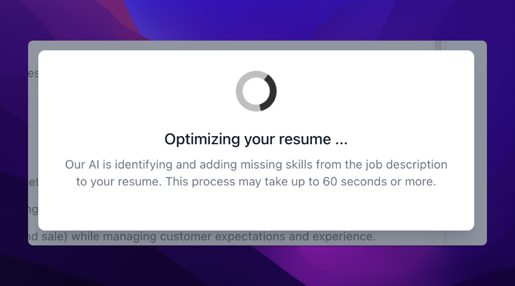Viewport: 515px width, 286px height.
Task: Click the circular loading spinner
Action: click(256, 91)
